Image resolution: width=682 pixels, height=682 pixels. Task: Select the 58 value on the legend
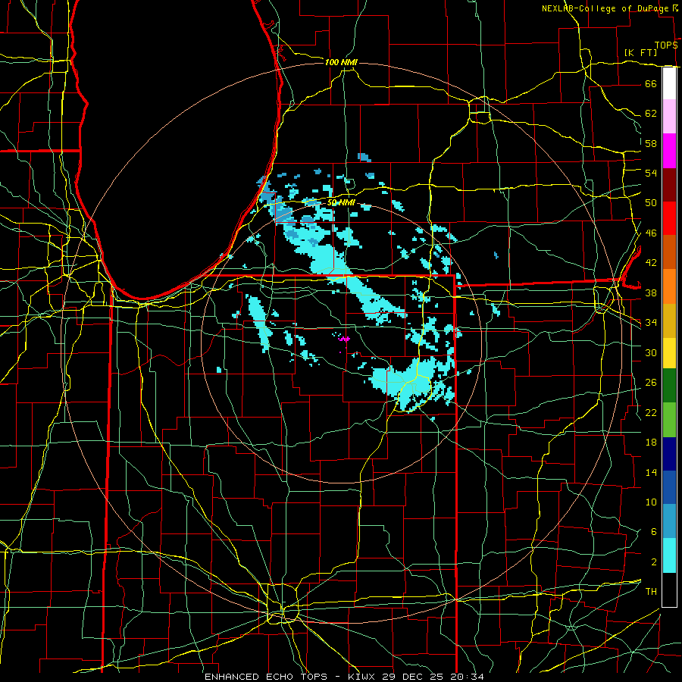[651, 143]
